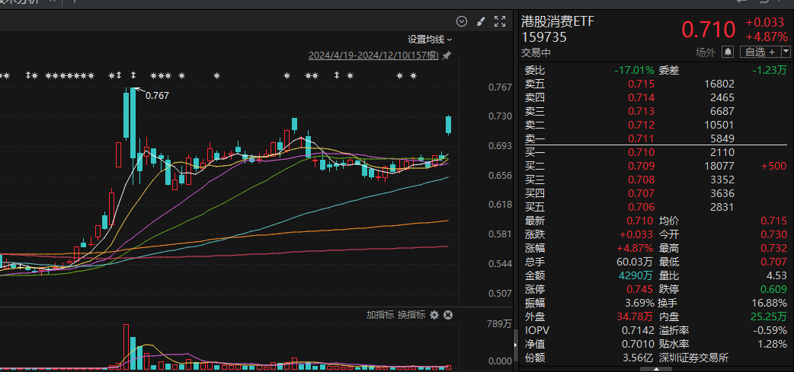This screenshot has width=794, height=372.
Task: Open the price alert bell icon
Action: click(x=728, y=52)
